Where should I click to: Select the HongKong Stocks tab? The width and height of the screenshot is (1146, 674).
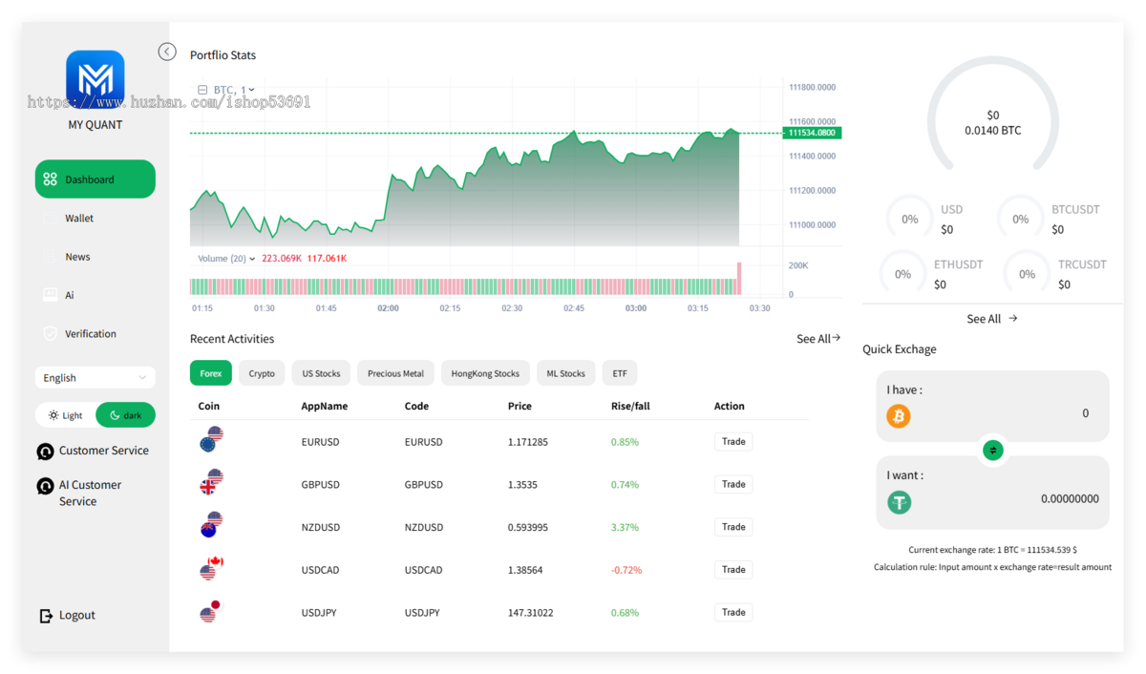click(485, 373)
